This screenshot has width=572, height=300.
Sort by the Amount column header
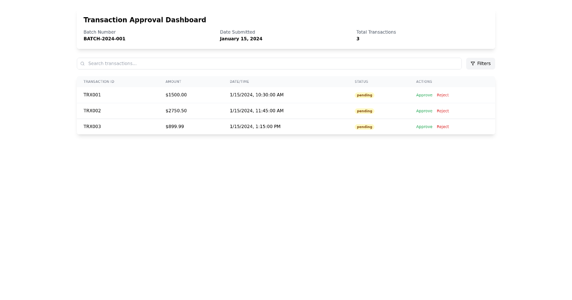(173, 81)
